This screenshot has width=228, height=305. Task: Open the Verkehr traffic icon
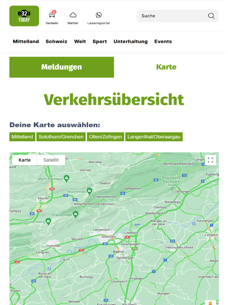click(52, 15)
